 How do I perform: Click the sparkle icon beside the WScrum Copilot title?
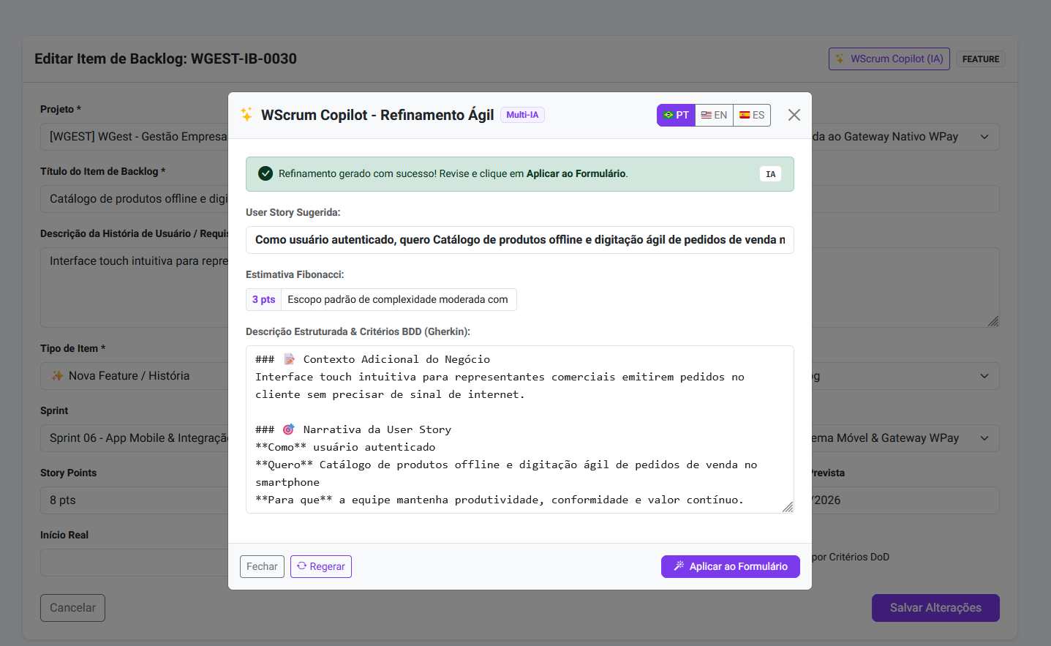coord(246,115)
